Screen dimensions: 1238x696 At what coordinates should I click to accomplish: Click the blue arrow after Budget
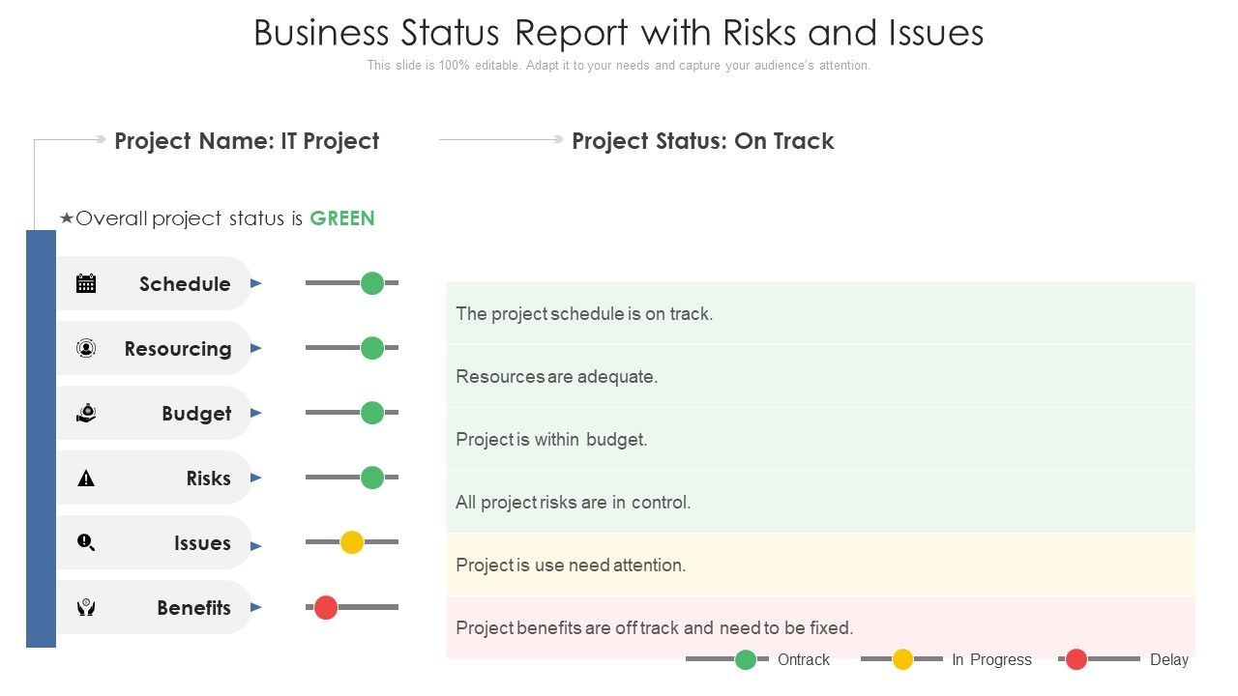(x=256, y=413)
